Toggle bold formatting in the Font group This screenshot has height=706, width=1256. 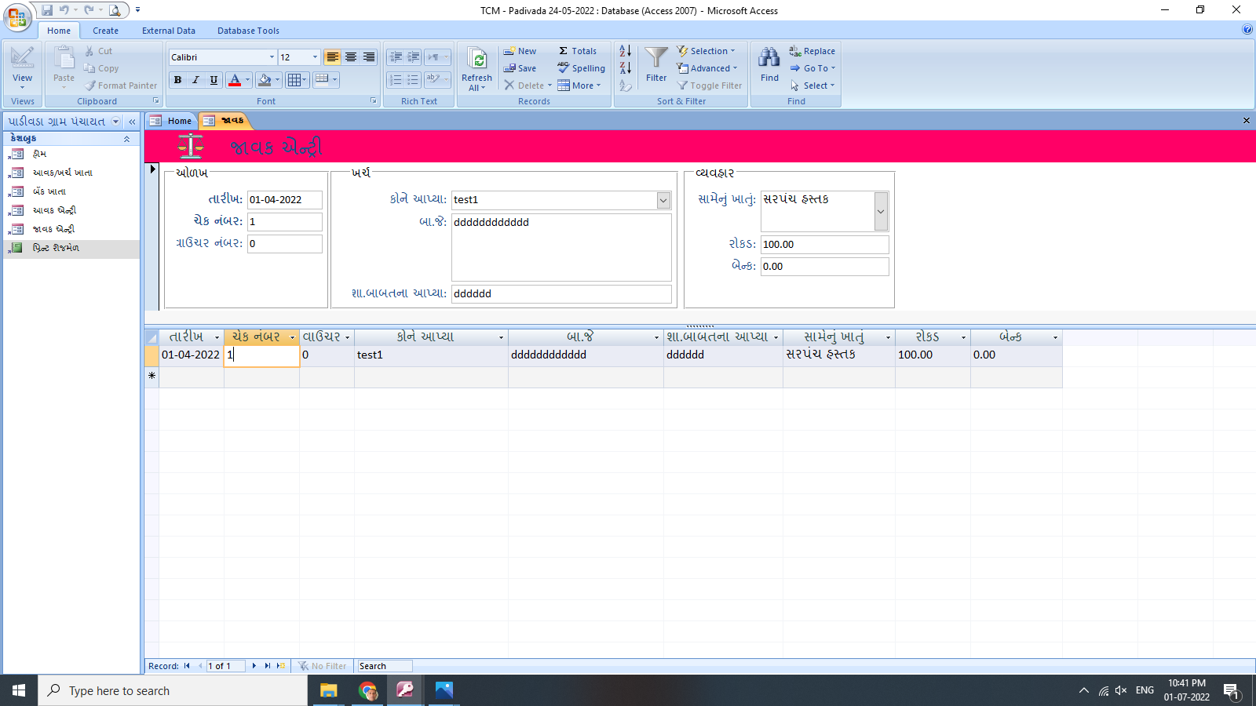click(x=177, y=79)
